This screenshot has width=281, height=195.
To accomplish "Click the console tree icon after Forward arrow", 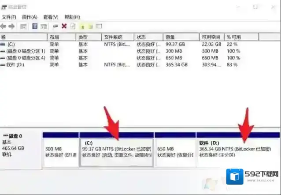I will (23, 26).
